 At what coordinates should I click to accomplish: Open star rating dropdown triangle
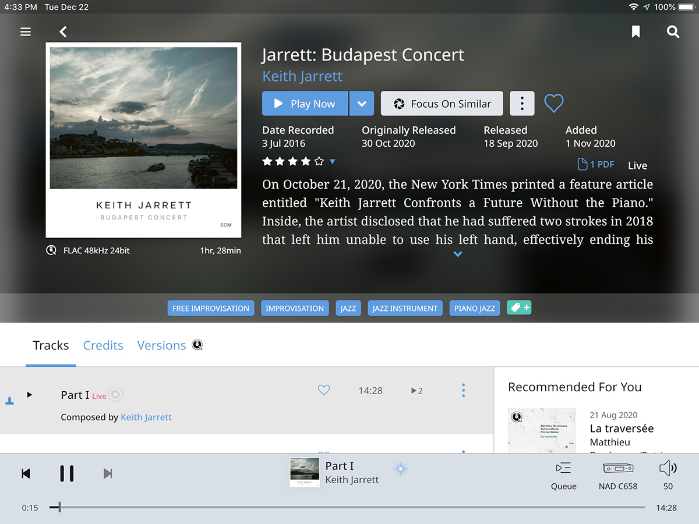(x=333, y=161)
